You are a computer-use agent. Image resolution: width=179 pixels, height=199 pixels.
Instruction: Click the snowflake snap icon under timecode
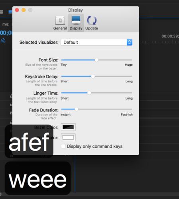[x=3, y=40]
